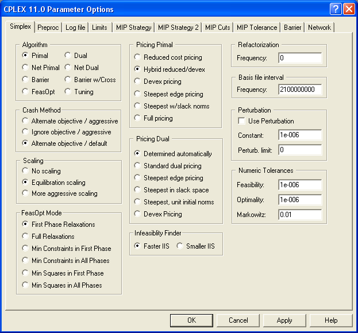Open the MIP Strategy tab
Image resolution: width=358 pixels, height=333 pixels.
[x=133, y=28]
